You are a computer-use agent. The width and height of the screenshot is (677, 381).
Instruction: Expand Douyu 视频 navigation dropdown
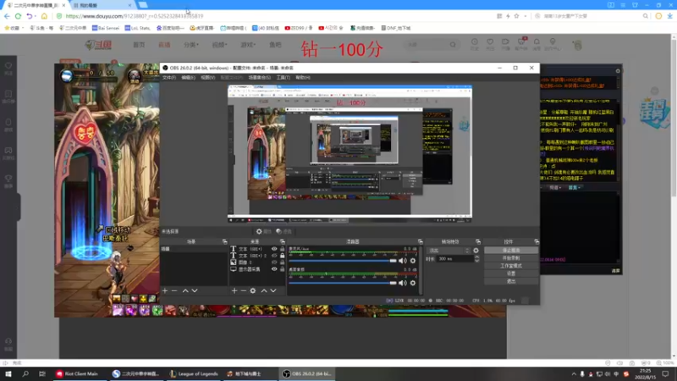(219, 45)
